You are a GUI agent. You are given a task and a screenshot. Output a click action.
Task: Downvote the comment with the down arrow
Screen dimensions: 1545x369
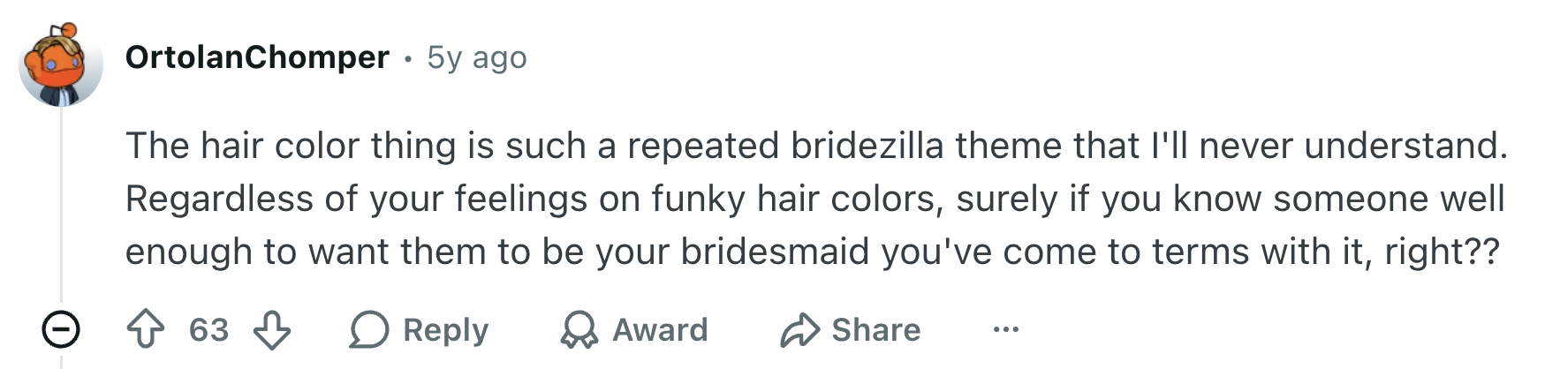(272, 330)
